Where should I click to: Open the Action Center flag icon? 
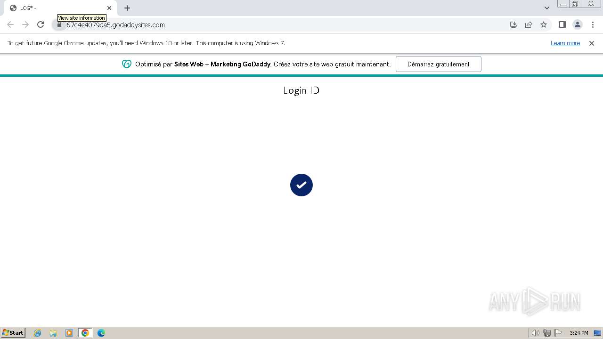click(x=558, y=333)
